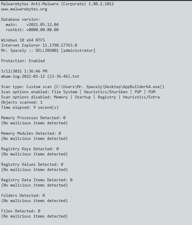Click the rootkit version v0000.00.00.00
The width and height of the screenshot is (192, 225).
[x=43, y=30]
